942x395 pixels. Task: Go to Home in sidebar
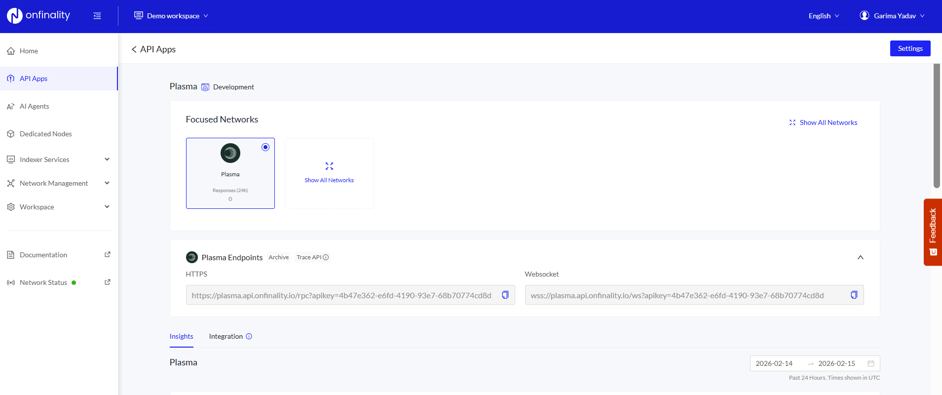[x=59, y=51]
